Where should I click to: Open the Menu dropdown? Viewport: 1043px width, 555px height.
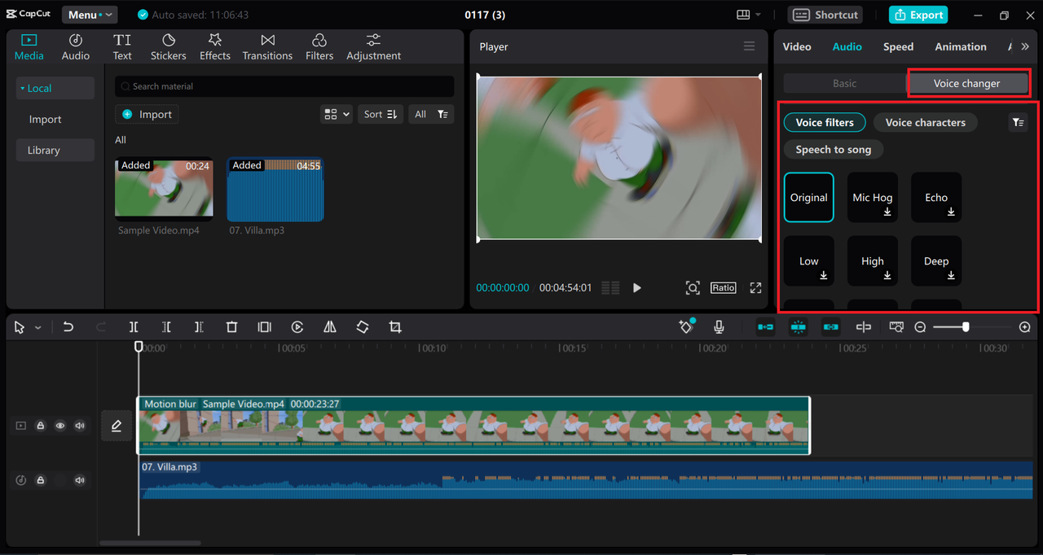pyautogui.click(x=90, y=15)
